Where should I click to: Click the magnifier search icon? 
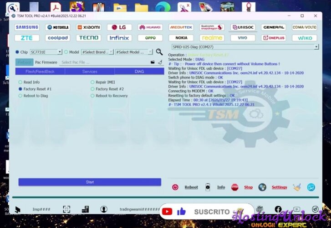[x=159, y=52]
